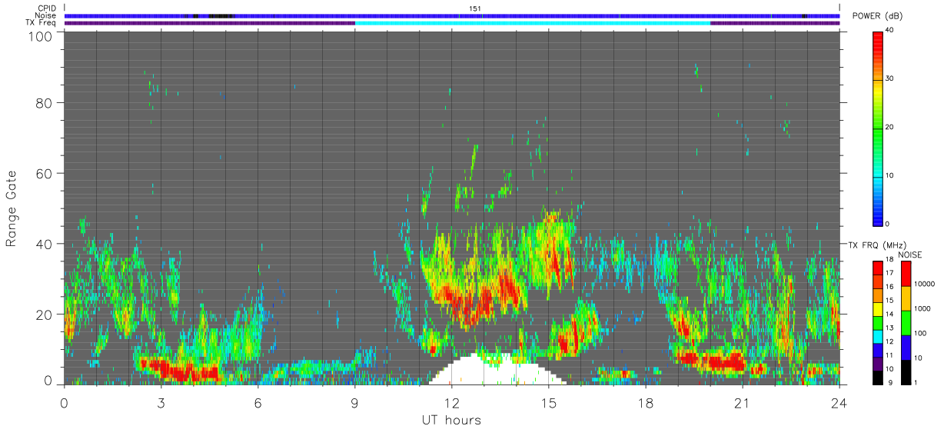Click the NOISE legend title
This screenshot has height=436, width=944.
pos(910,255)
